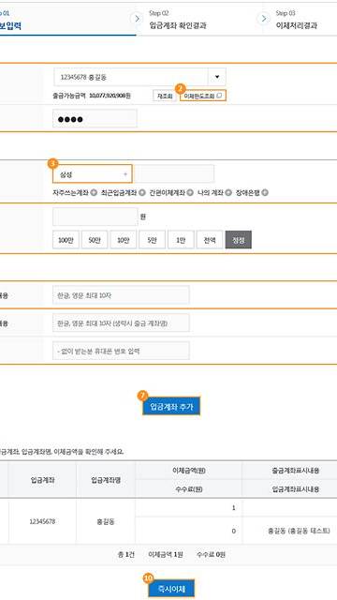Focus the account password field
The width and height of the screenshot is (337, 600).
(x=95, y=119)
